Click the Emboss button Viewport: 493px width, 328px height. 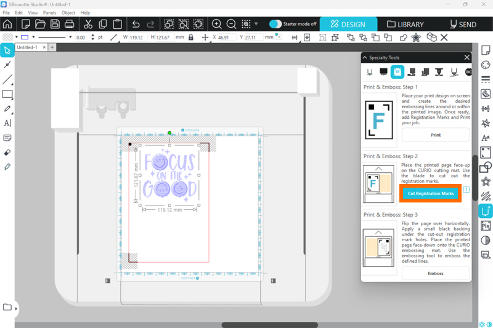coord(435,273)
